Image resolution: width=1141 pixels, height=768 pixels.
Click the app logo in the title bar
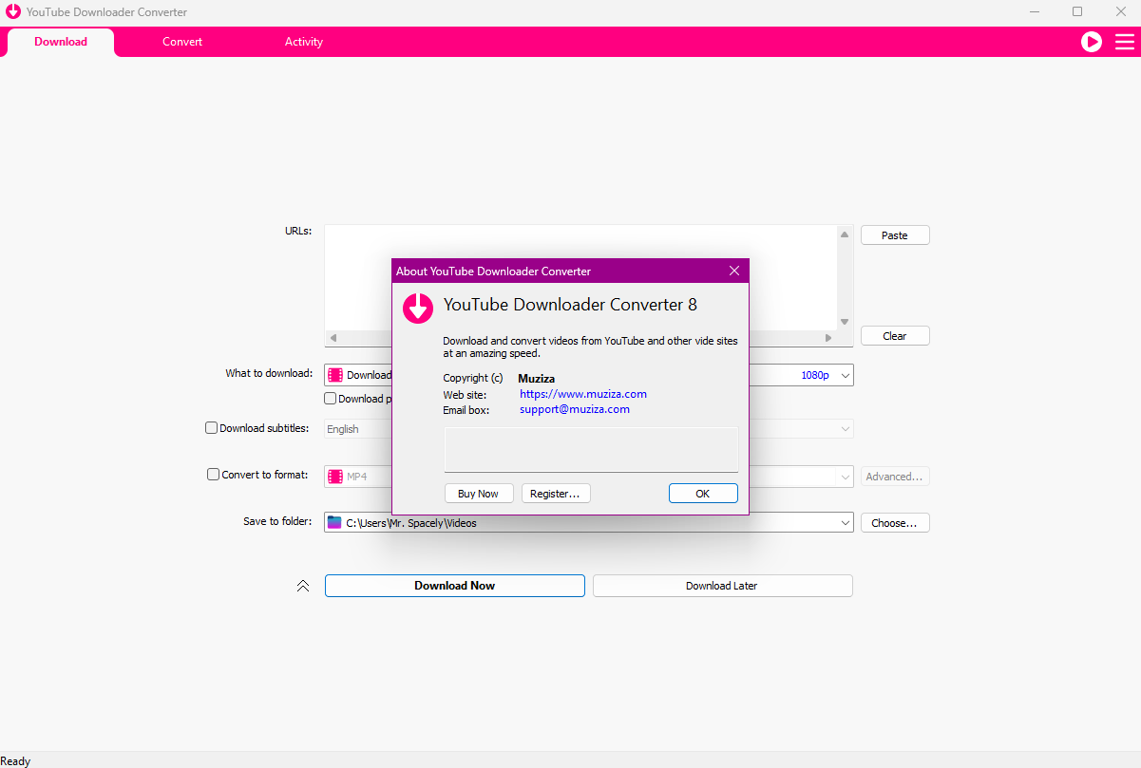12,12
